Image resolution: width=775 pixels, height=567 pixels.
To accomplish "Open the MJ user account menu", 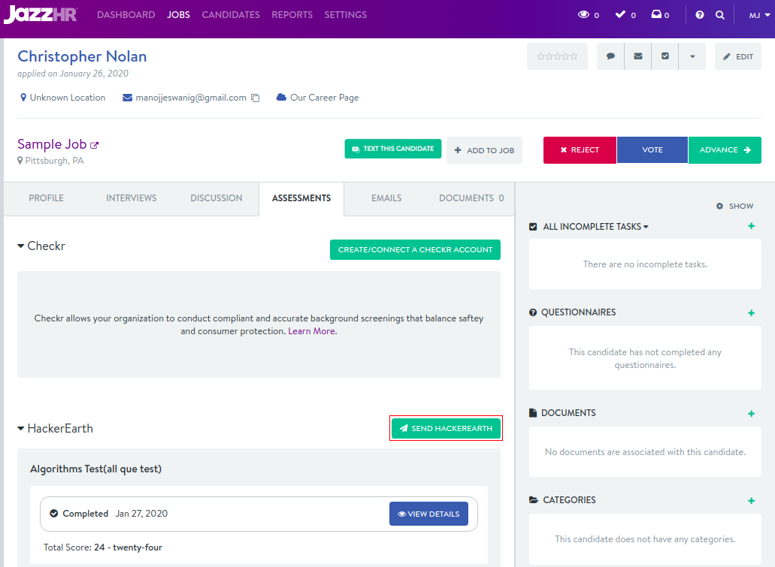I will click(x=759, y=15).
